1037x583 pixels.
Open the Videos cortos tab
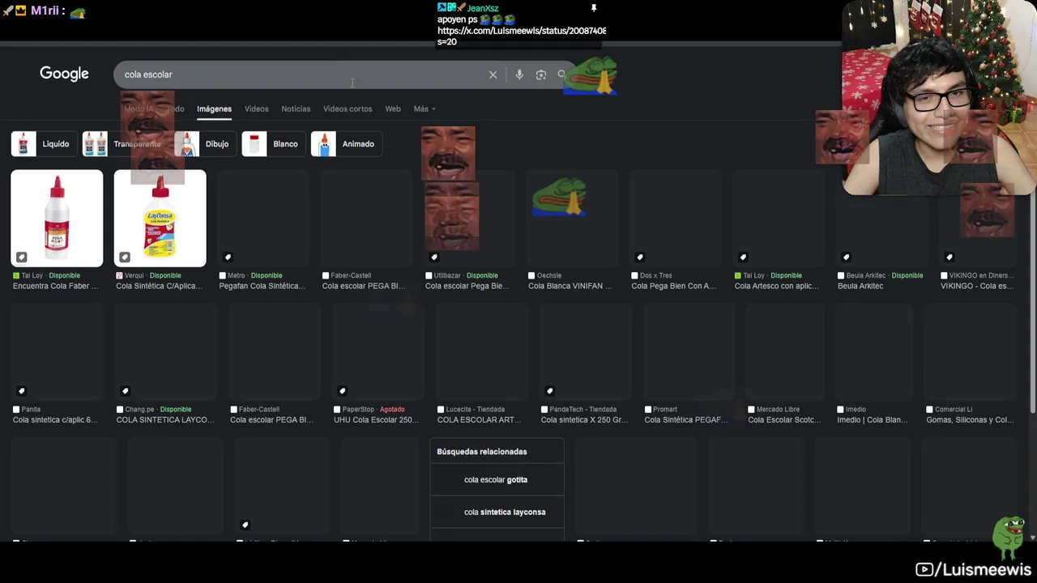348,109
